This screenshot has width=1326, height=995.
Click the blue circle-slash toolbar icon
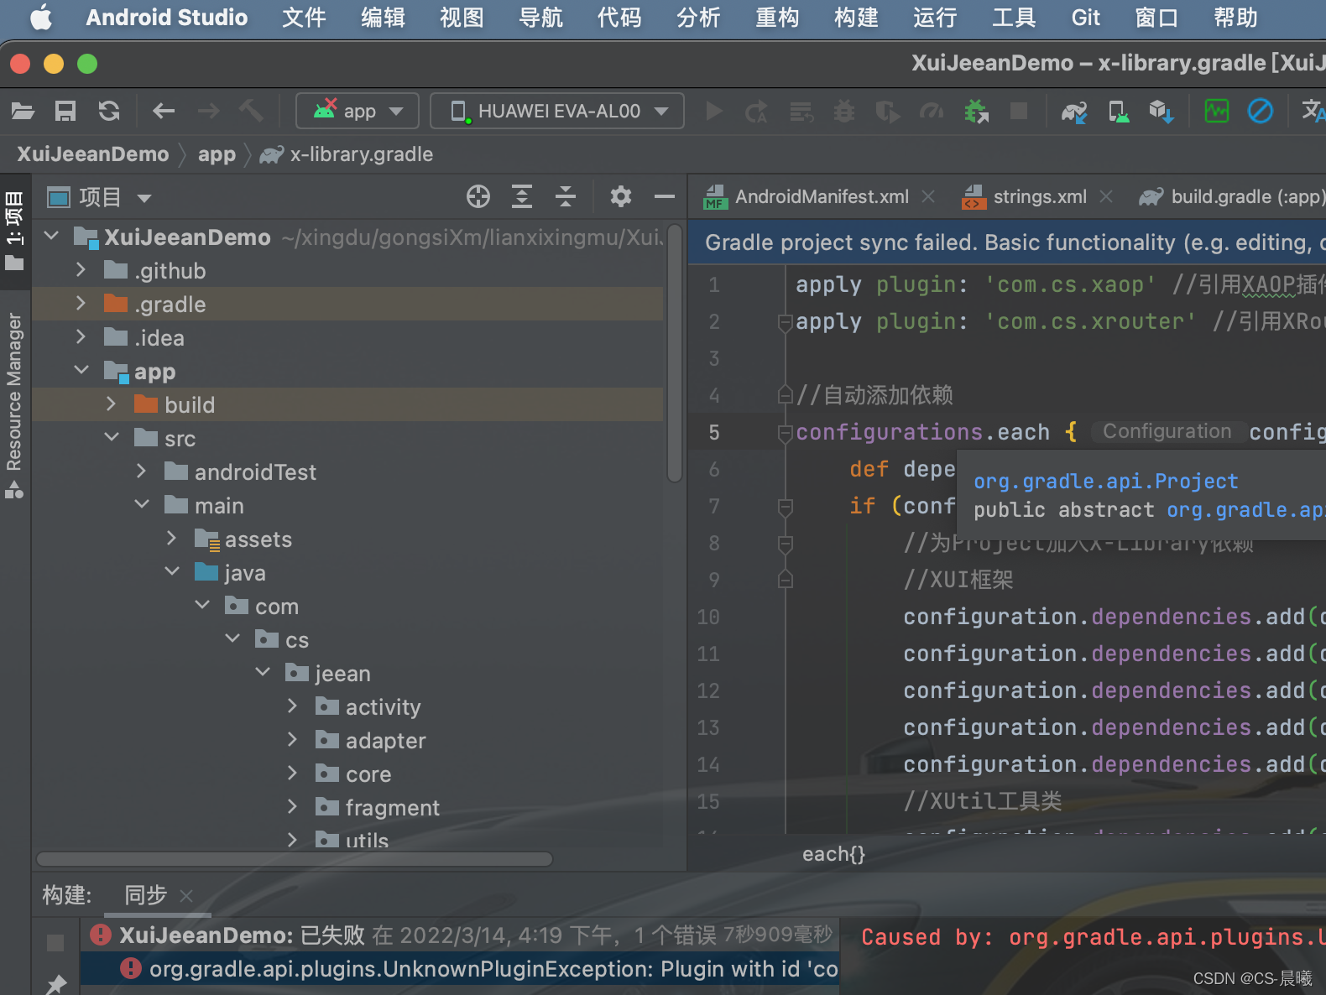(1261, 111)
